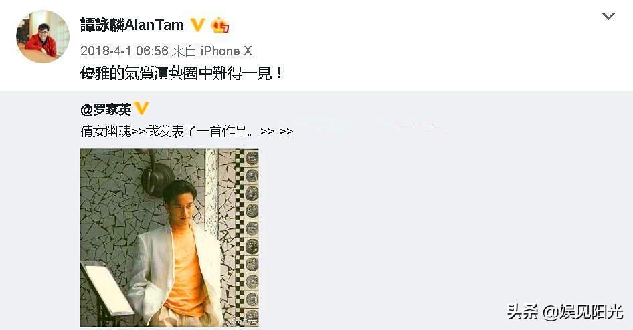Screen dimensions: 633x330
Task: Click the orange V verified badge beside AlanTam
Action: pos(197,25)
